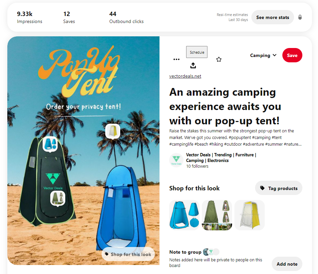Click the lock icon beside stats
This screenshot has width=318, height=274.
(300, 17)
